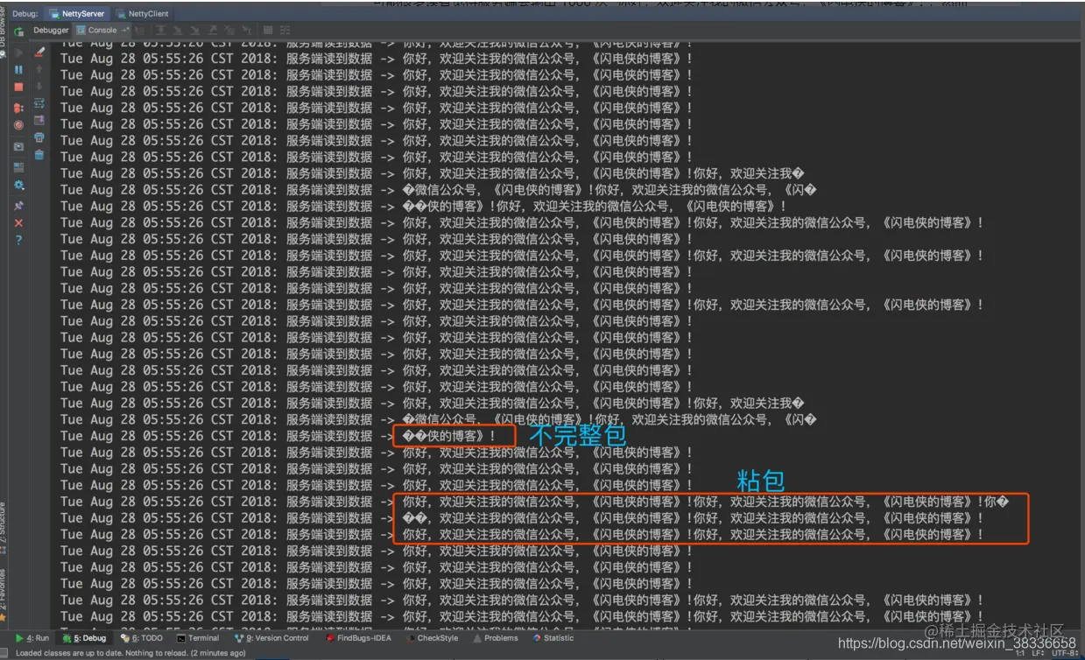
Task: Click the console line beginning with garbled '，欢迎关注我的'
Action: point(522,518)
